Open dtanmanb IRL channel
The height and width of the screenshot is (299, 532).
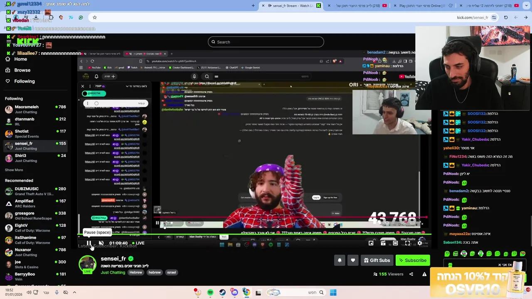click(x=35, y=121)
